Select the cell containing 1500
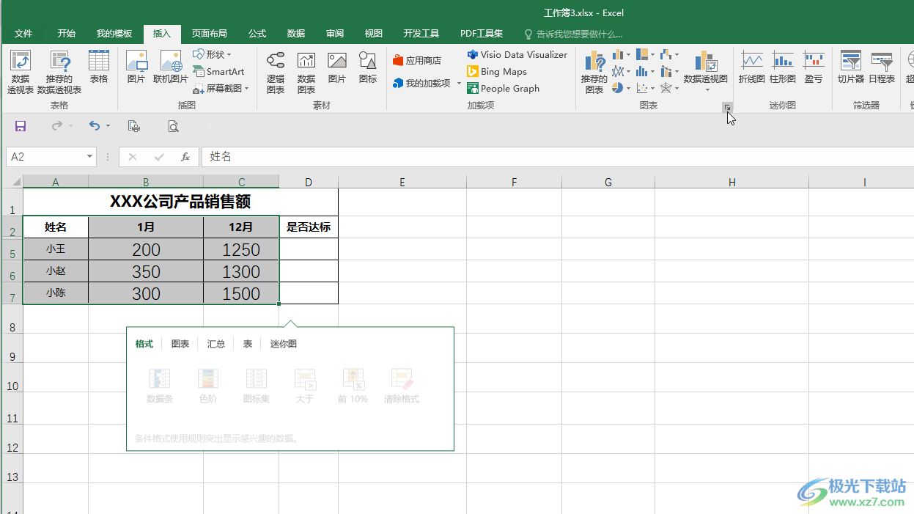Screen dimensions: 914x514 [x=241, y=293]
